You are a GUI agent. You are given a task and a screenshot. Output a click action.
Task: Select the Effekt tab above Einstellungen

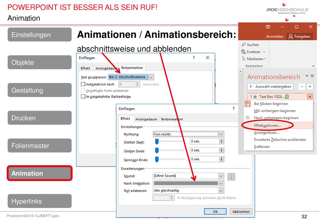tap(125, 119)
